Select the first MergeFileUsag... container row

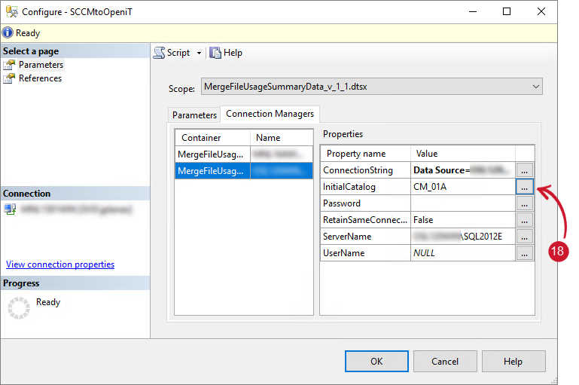coord(244,154)
